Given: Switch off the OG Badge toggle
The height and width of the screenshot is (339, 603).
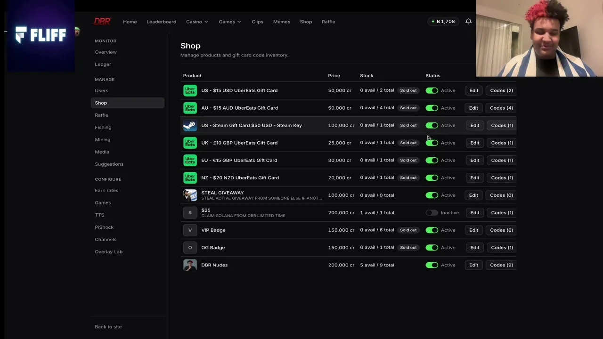Looking at the screenshot, I should 432,247.
